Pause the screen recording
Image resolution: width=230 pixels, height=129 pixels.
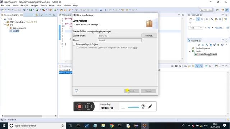point(88,106)
